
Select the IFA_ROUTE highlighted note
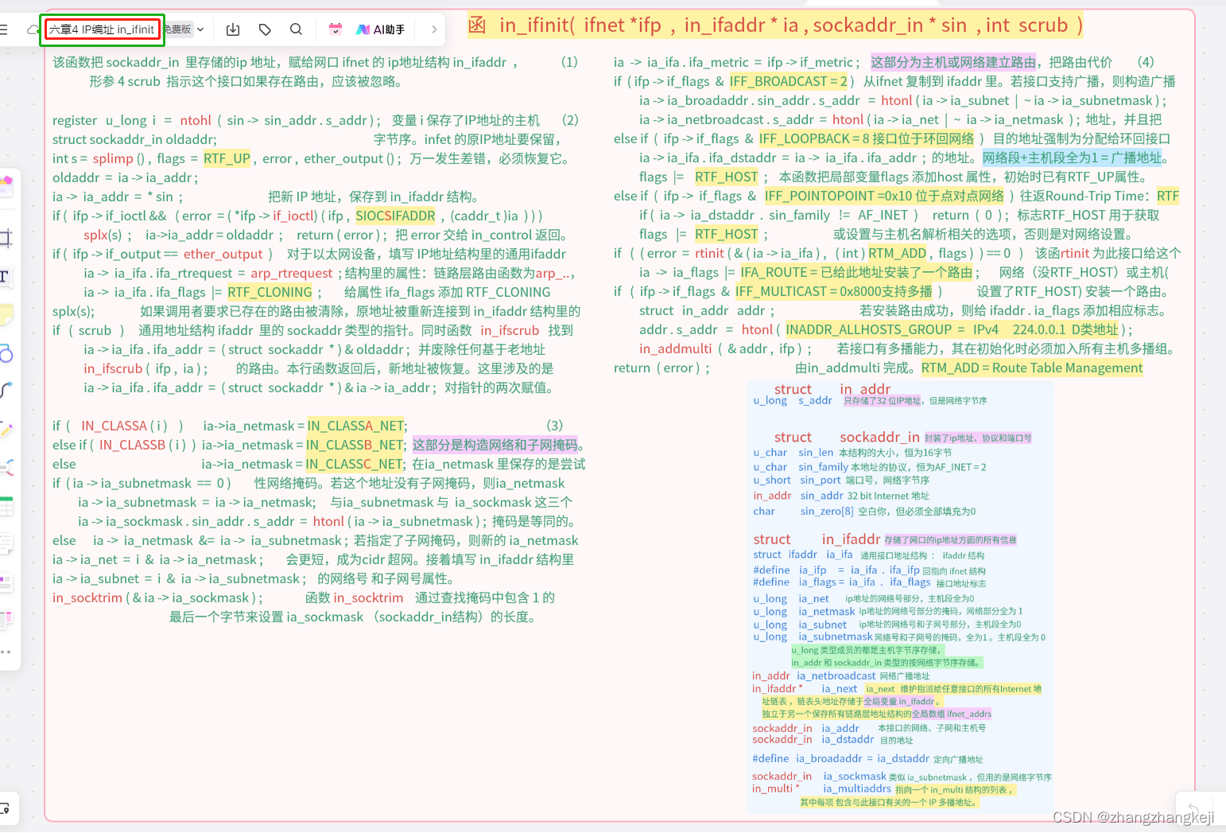[x=857, y=272]
